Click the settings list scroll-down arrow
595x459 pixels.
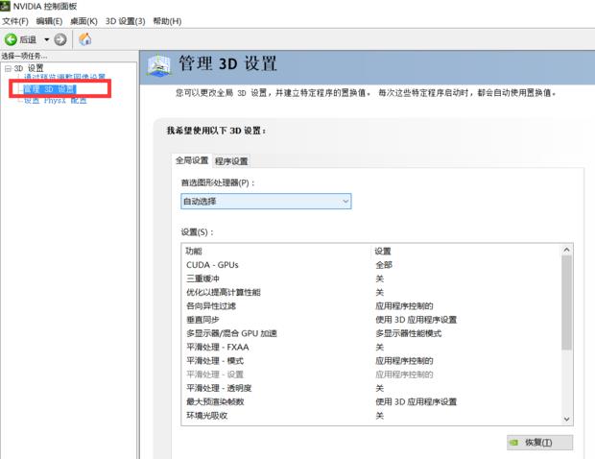pos(566,419)
